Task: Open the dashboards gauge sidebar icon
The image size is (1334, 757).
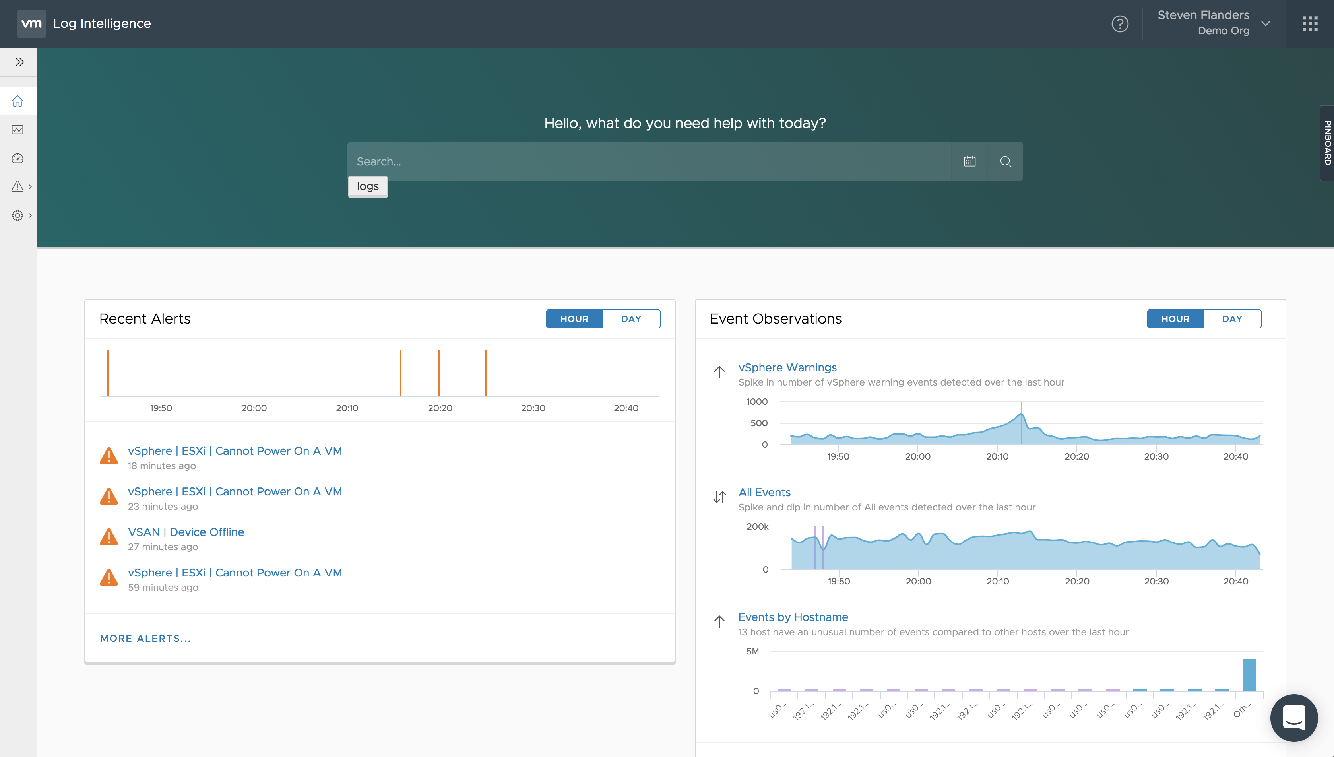Action: click(x=17, y=158)
